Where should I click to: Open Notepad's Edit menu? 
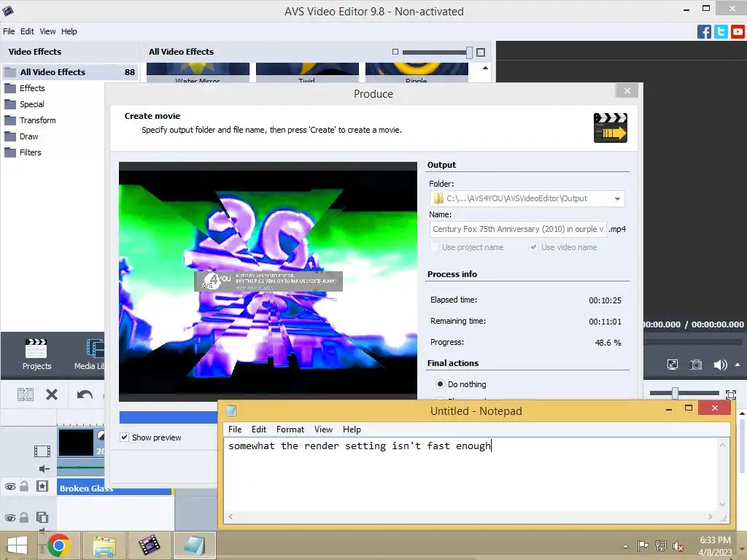(259, 429)
